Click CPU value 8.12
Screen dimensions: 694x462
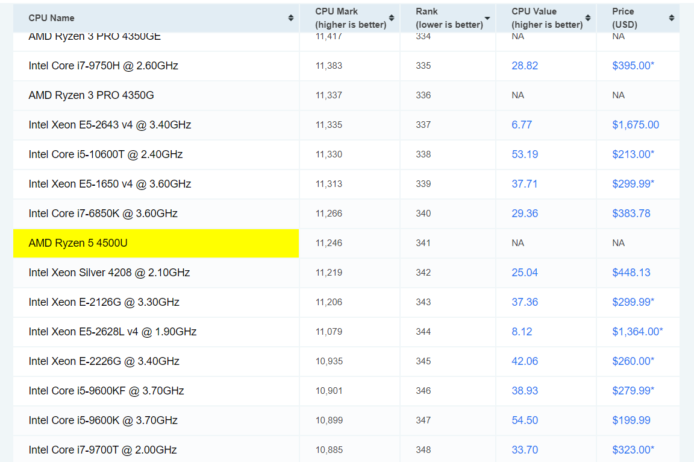pos(522,332)
